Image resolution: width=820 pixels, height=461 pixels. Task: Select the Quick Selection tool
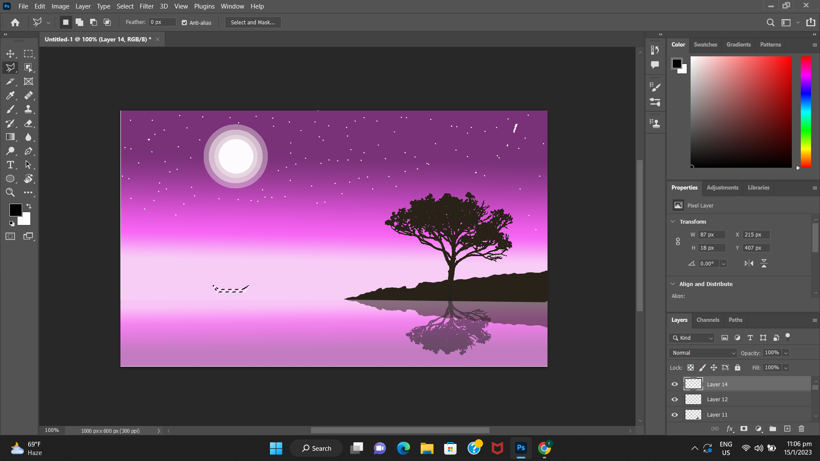pos(28,67)
